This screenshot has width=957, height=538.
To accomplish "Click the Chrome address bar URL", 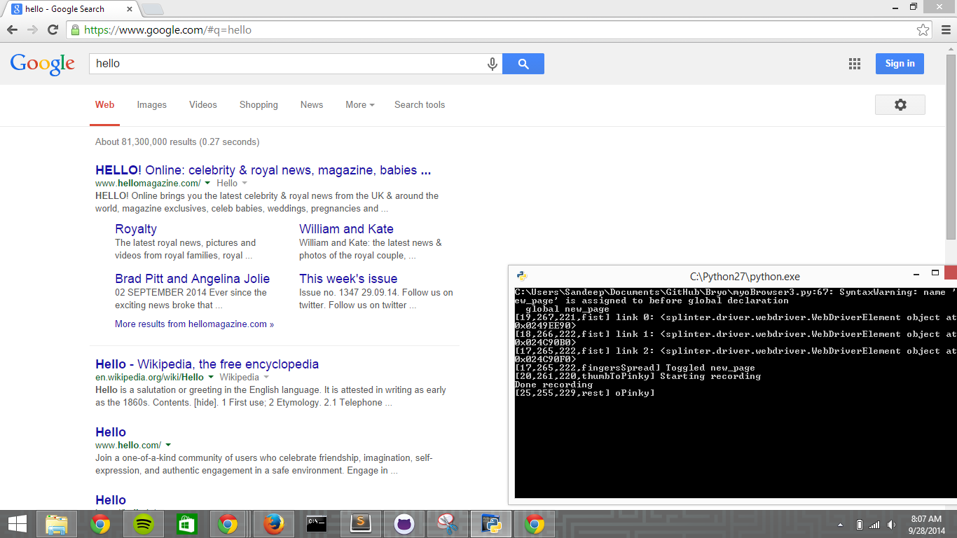I will tap(167, 30).
